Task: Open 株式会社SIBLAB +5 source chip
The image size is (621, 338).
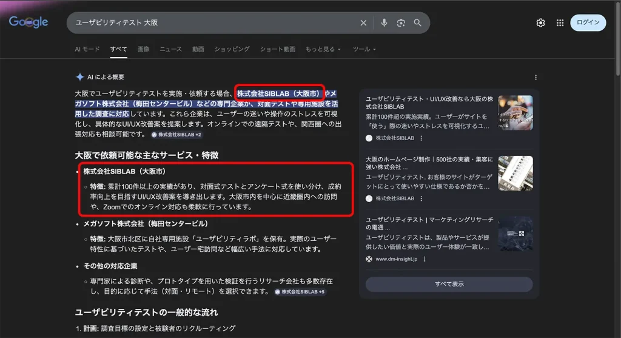Action: point(300,292)
